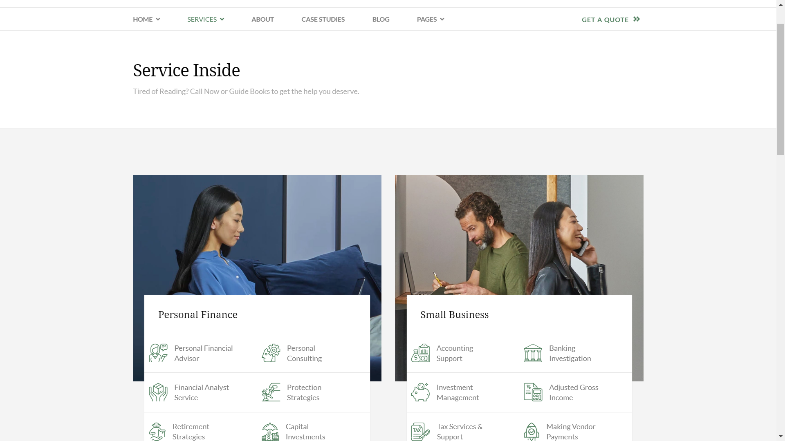Click the Investment Management piggy bank icon

click(x=421, y=392)
